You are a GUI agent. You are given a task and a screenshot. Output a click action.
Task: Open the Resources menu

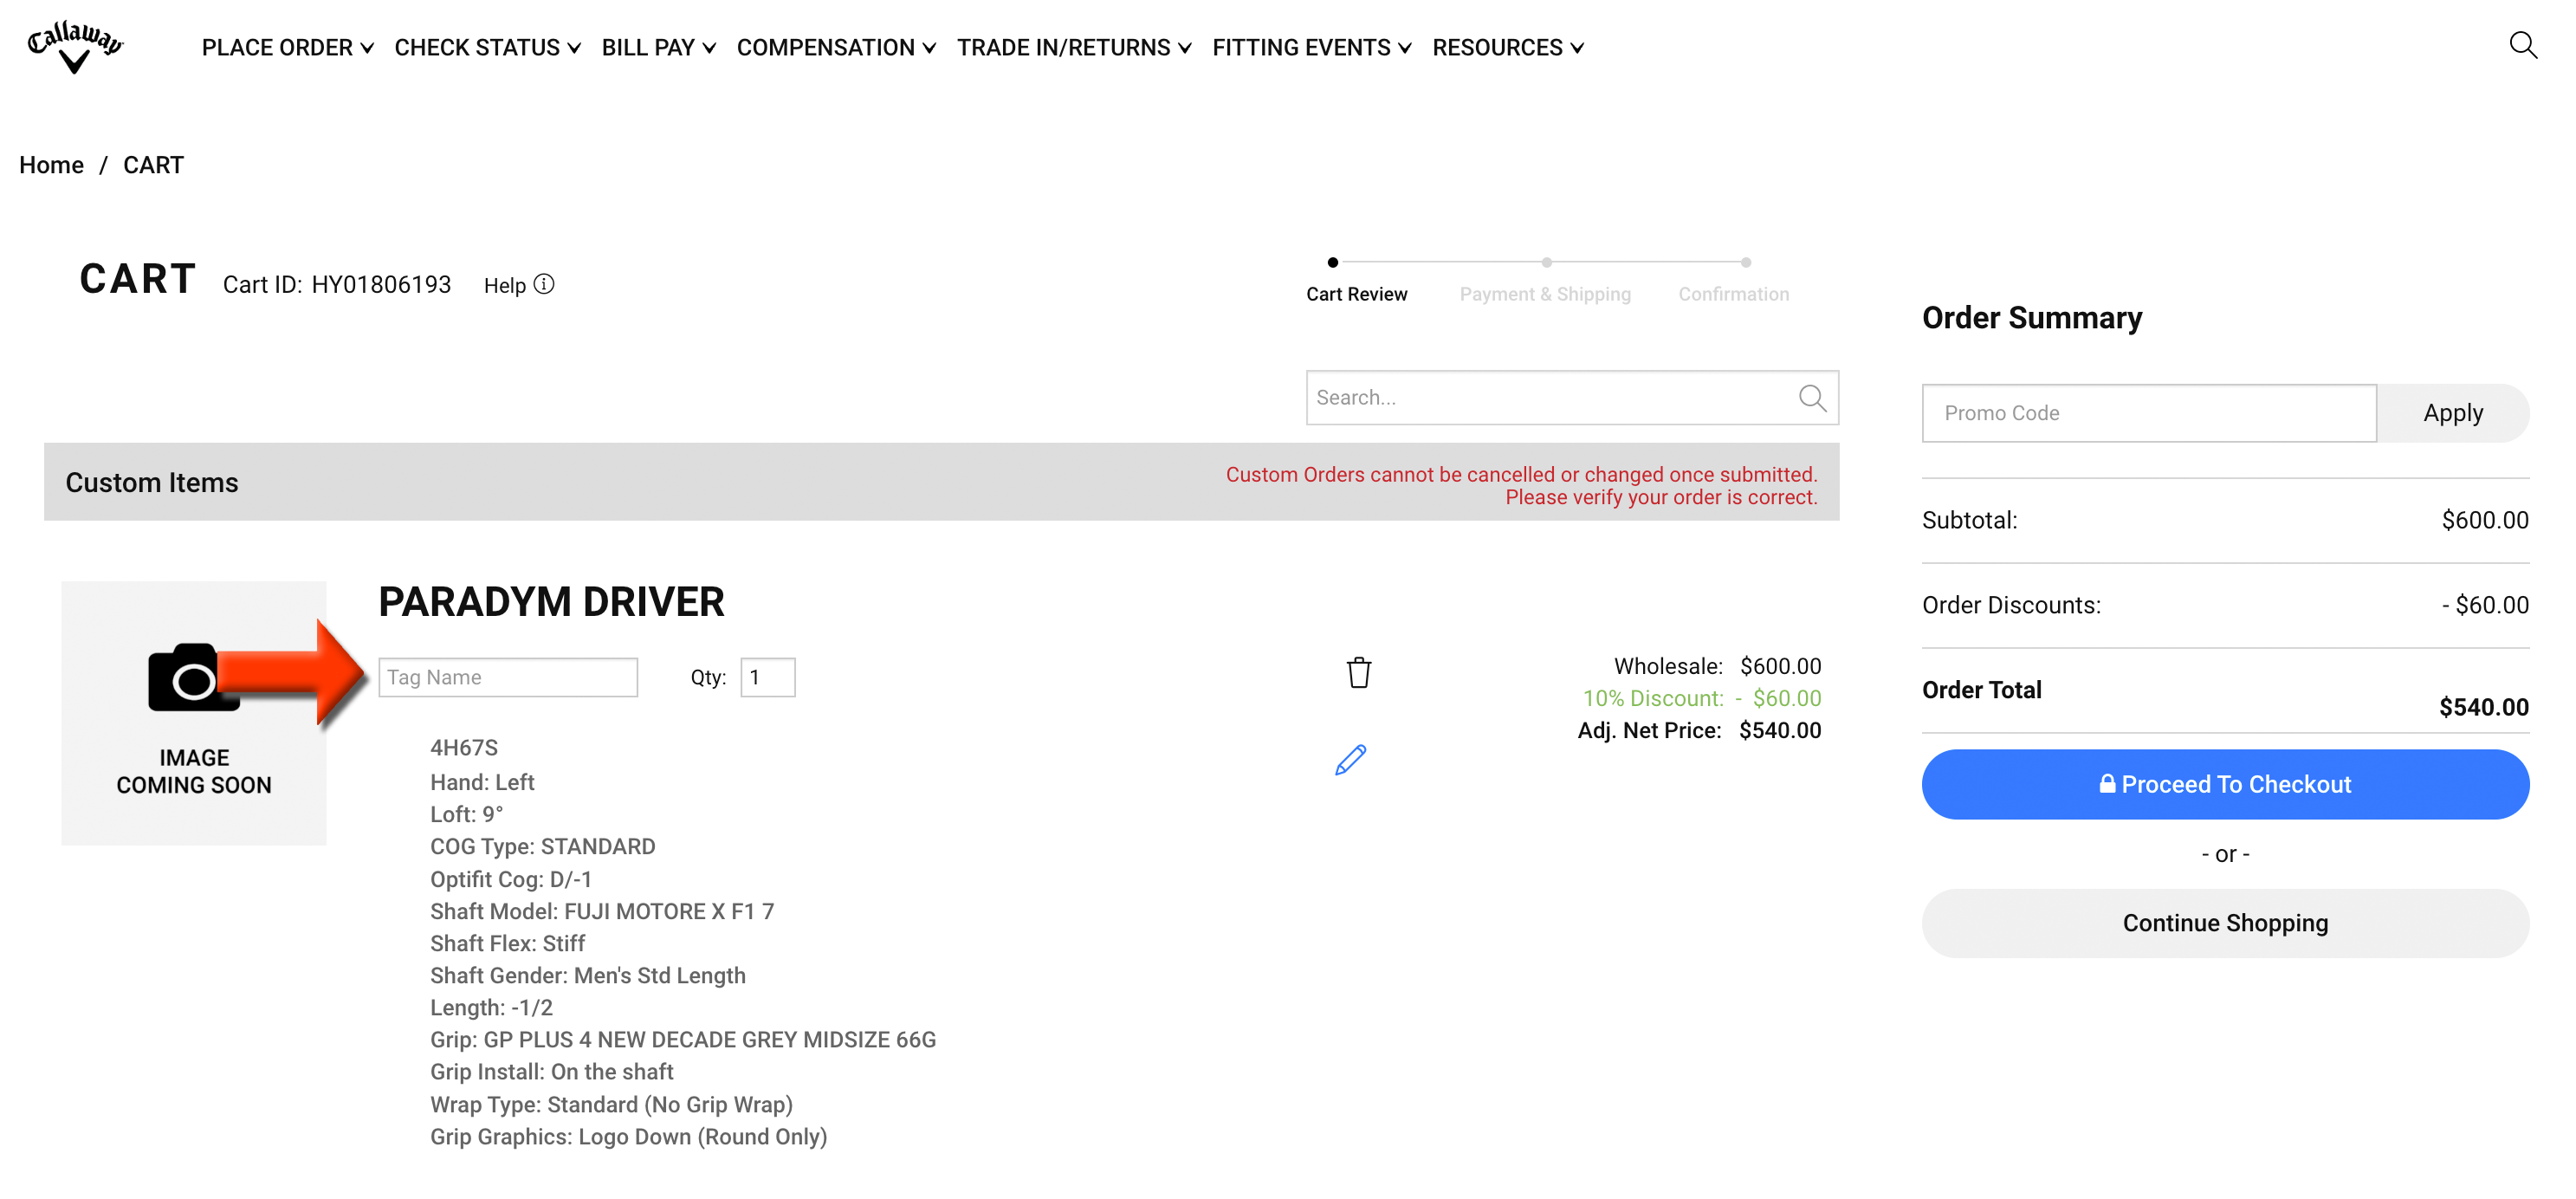click(1508, 48)
